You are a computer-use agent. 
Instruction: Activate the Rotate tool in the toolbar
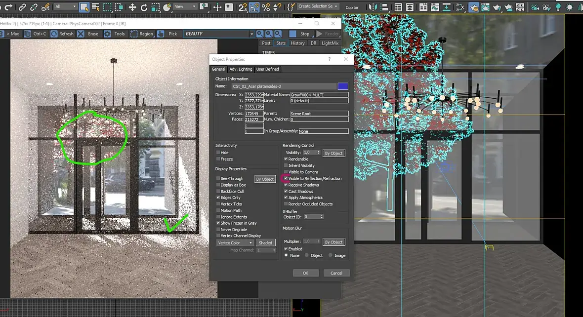144,7
